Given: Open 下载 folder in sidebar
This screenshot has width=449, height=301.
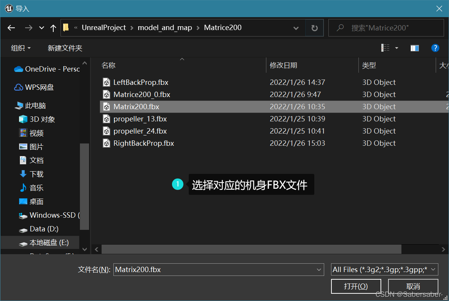Looking at the screenshot, I should click(x=31, y=174).
